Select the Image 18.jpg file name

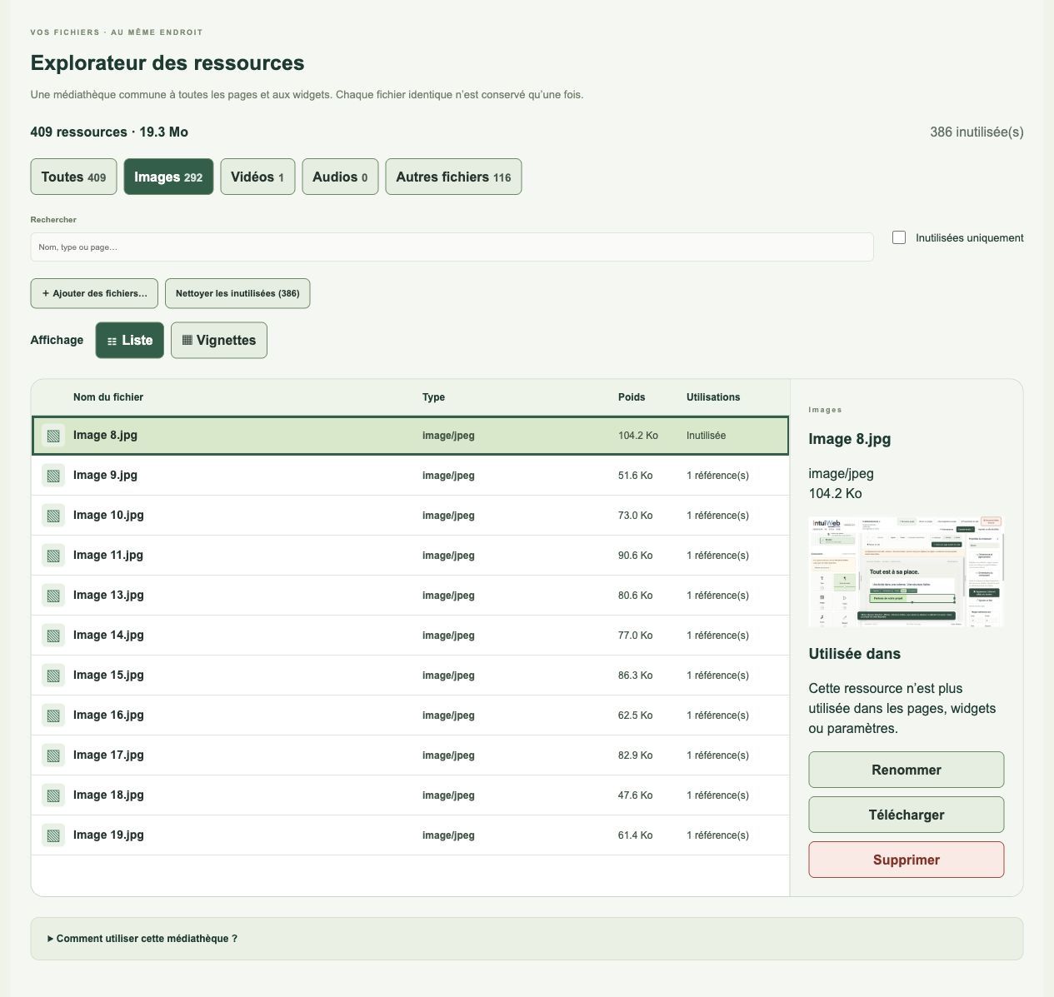(x=108, y=795)
